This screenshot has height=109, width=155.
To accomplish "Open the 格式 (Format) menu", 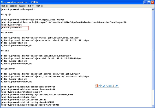I will 22,6.
